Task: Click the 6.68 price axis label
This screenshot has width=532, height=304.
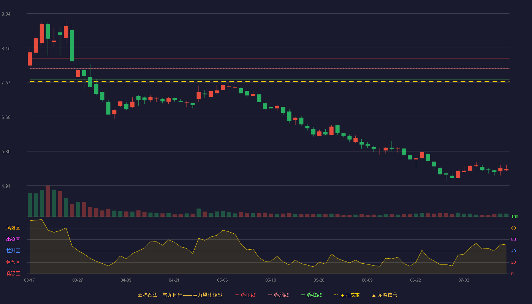Action: click(6, 117)
